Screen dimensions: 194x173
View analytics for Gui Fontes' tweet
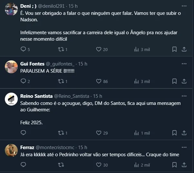[136, 81]
